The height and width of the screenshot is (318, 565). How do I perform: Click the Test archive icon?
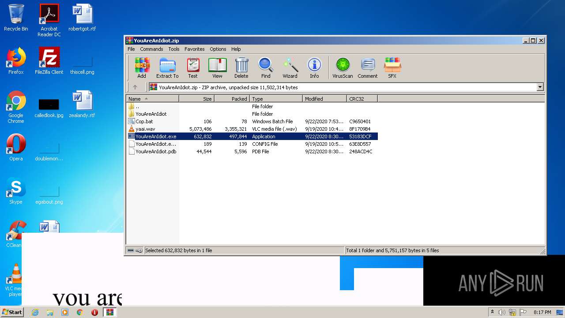coord(193,68)
